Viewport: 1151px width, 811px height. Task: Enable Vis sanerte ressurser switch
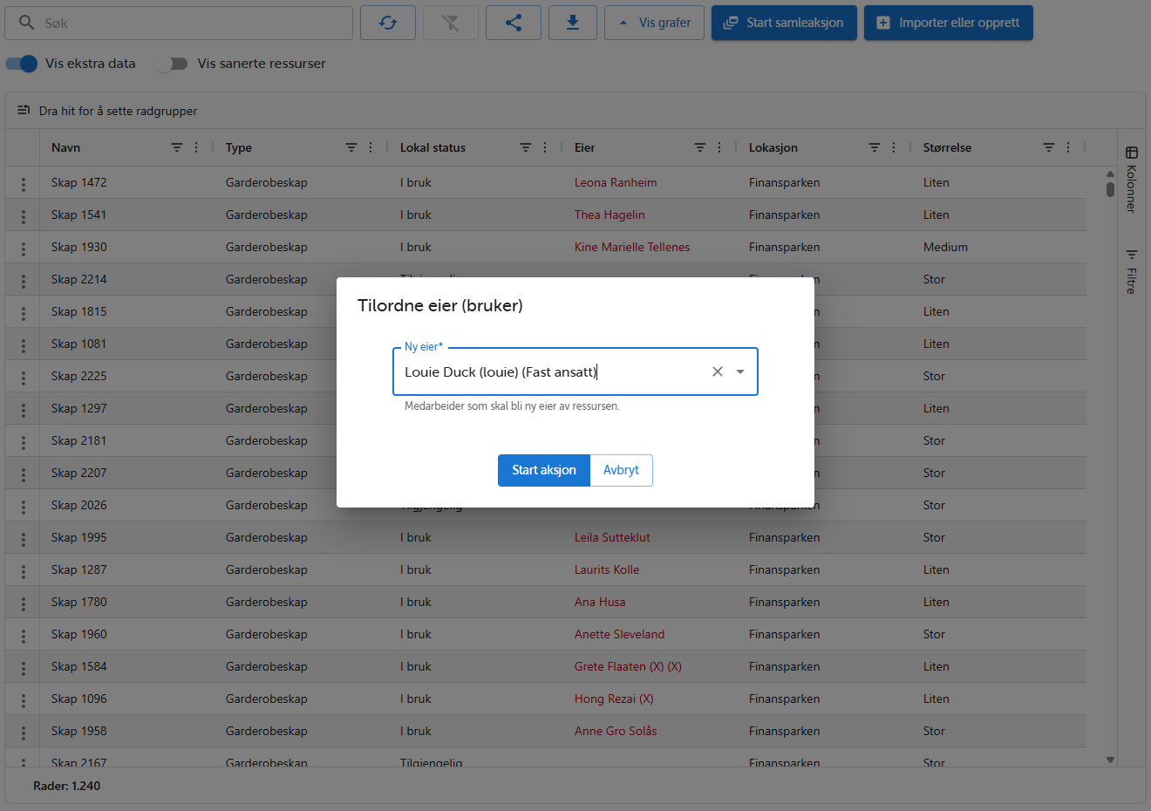click(172, 64)
